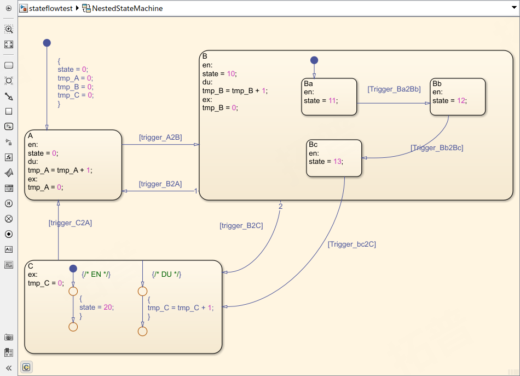Expand the breadcrumb arrow after stateflowtest
The image size is (520, 376).
(77, 8)
